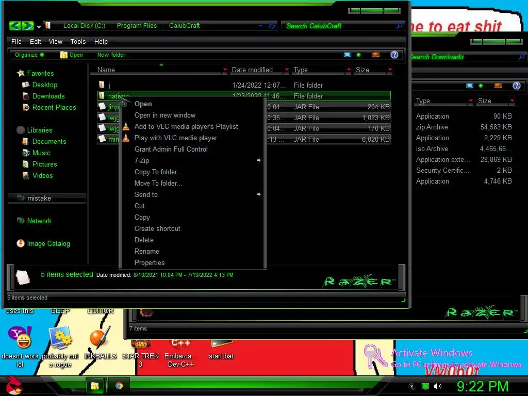Open the Videos library icon
The height and width of the screenshot is (396, 528).
point(26,175)
